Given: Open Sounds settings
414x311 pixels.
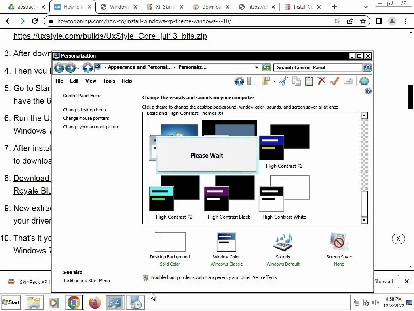Looking at the screenshot, I should [x=283, y=249].
